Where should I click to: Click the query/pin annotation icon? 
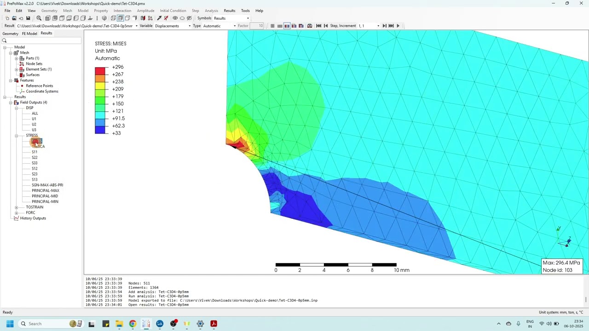coord(159,18)
